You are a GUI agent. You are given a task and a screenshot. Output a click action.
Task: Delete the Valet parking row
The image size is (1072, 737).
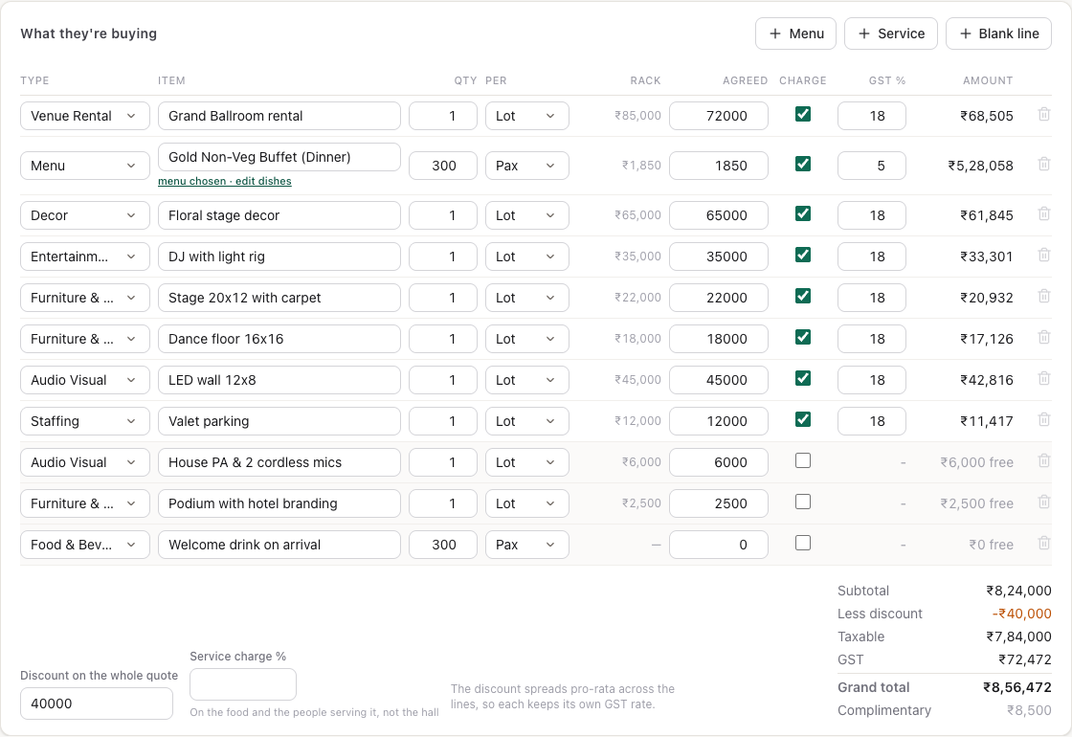click(1043, 419)
